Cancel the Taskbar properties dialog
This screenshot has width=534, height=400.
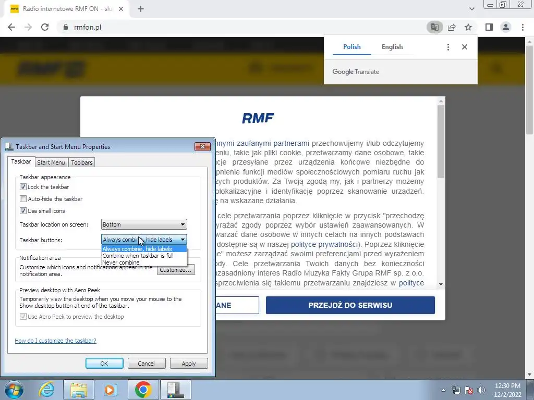click(147, 363)
